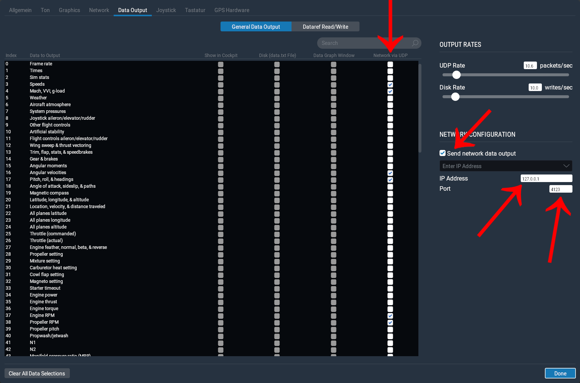Image resolution: width=580 pixels, height=383 pixels.
Task: Click the Done button
Action: click(560, 373)
